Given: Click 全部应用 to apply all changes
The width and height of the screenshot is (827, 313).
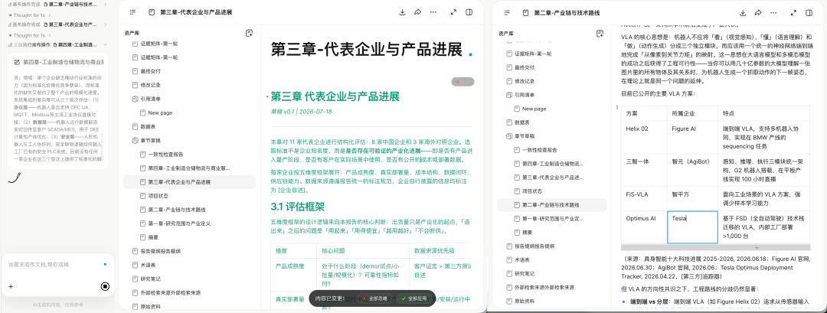Looking at the screenshot, I should click(414, 298).
